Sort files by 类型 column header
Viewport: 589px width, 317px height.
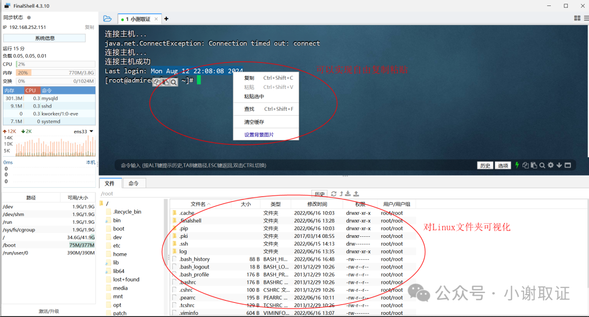(x=276, y=204)
